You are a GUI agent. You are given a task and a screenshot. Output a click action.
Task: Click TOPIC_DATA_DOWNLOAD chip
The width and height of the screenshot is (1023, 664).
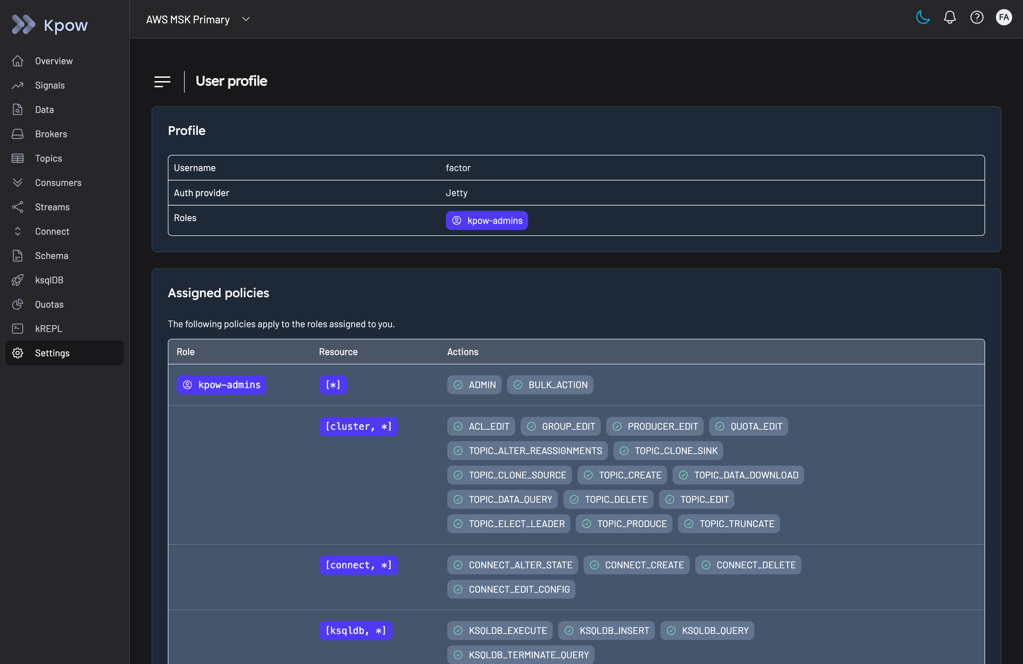[738, 475]
